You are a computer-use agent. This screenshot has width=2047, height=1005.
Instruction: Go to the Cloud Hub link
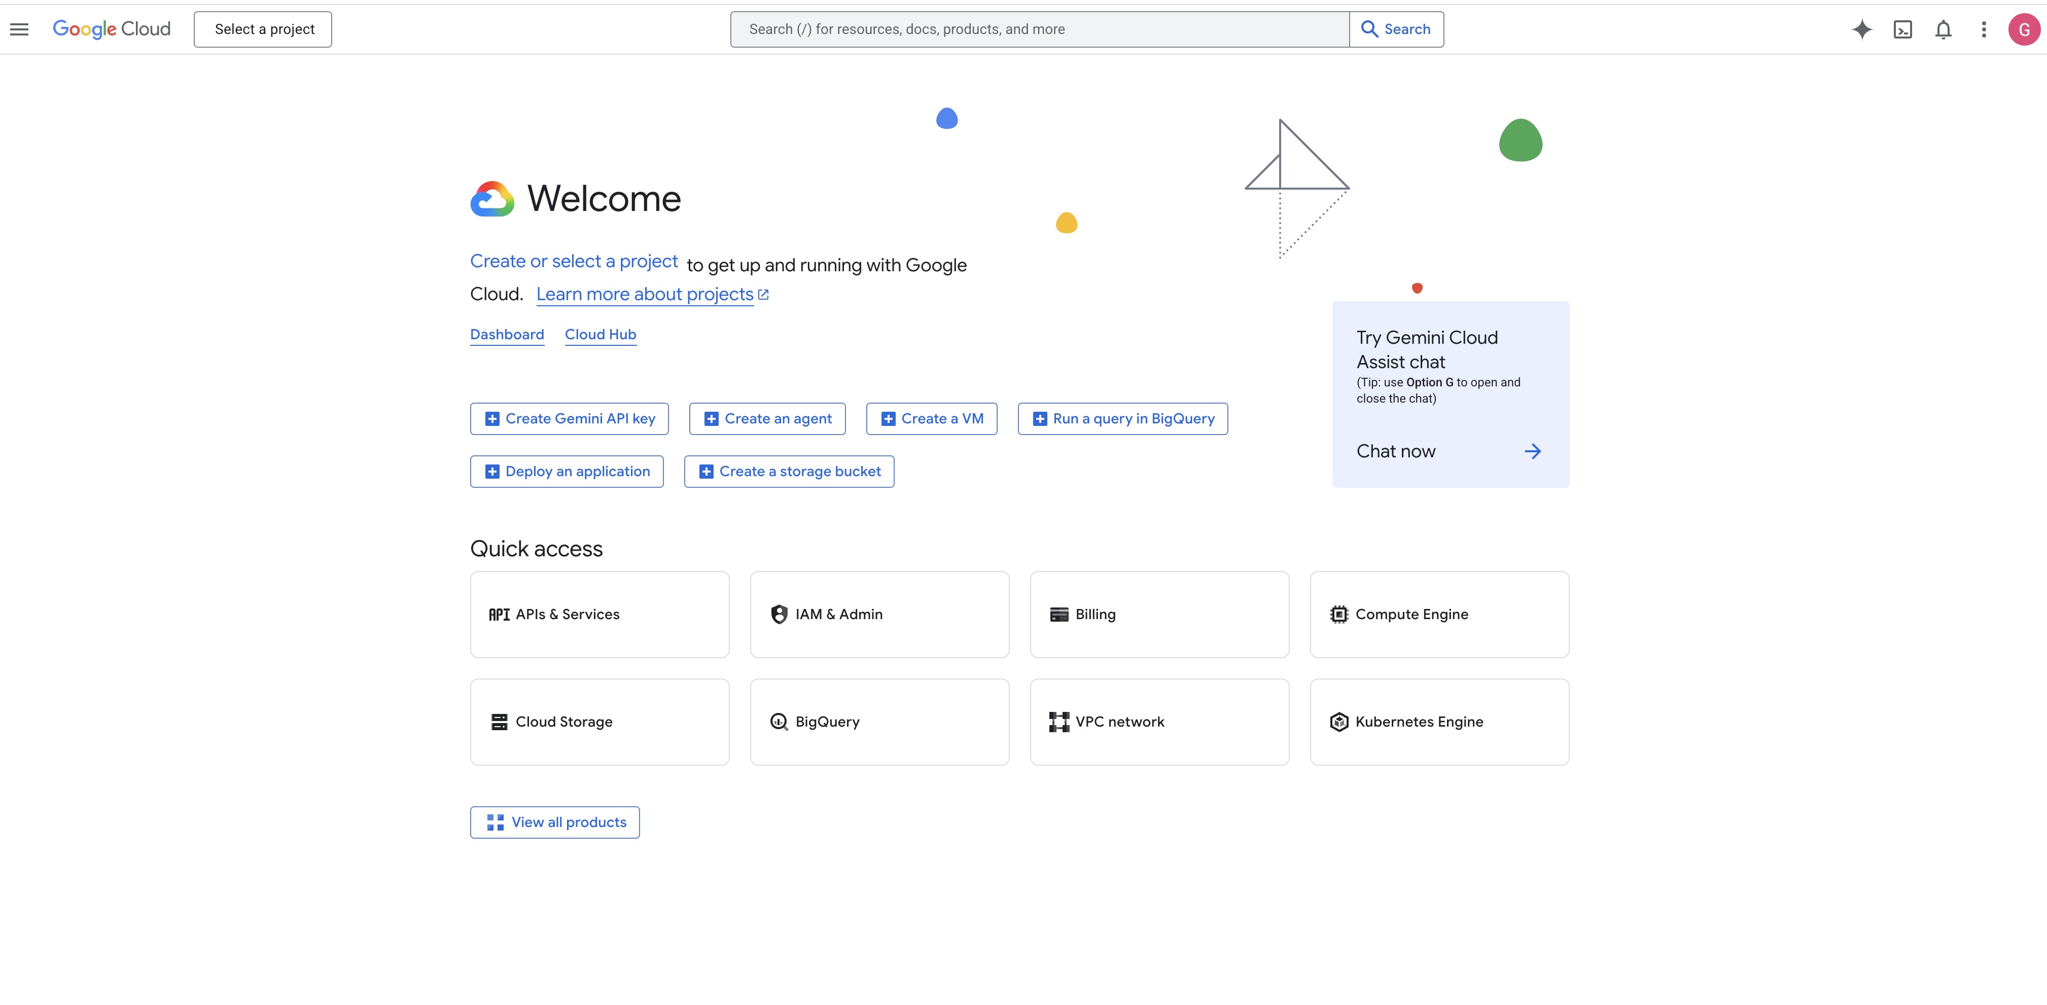click(x=601, y=335)
